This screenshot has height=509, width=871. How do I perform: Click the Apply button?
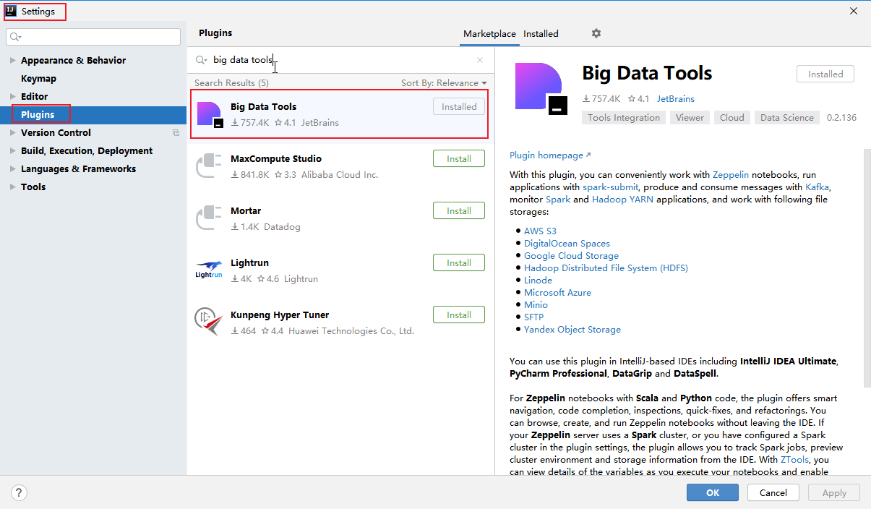[834, 493]
